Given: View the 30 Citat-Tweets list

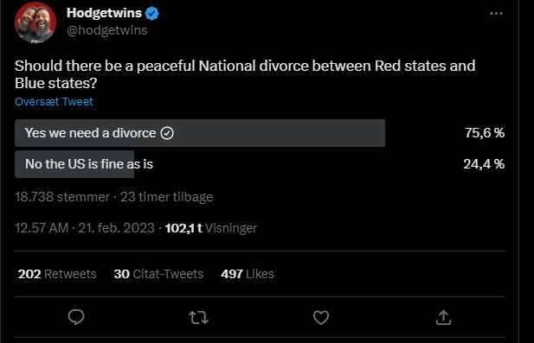Looking at the screenshot, I should (158, 274).
